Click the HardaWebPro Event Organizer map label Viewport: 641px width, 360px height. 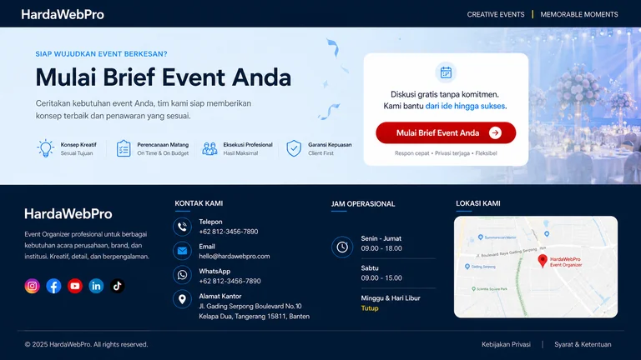tap(566, 262)
